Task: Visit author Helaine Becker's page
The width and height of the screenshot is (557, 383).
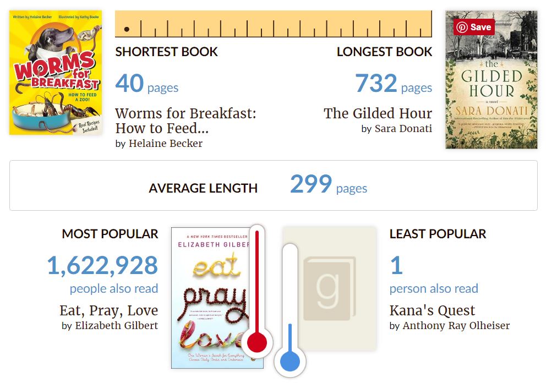Action: 166,143
